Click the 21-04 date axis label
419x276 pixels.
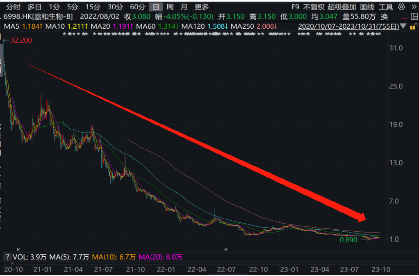[73, 269]
